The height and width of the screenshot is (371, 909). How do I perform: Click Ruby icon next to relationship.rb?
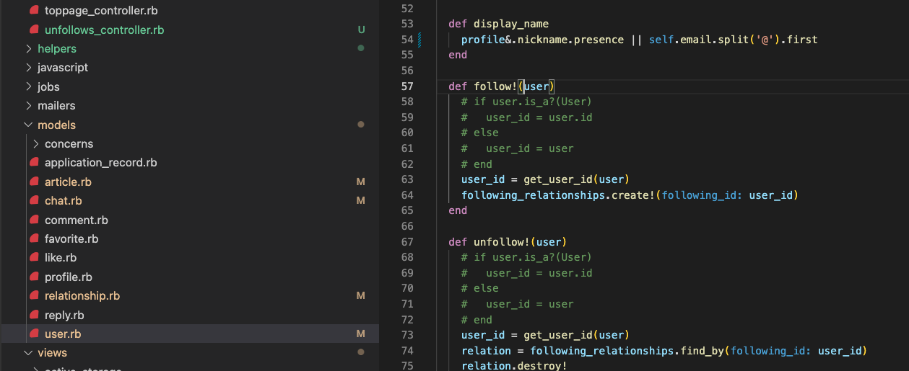(33, 295)
